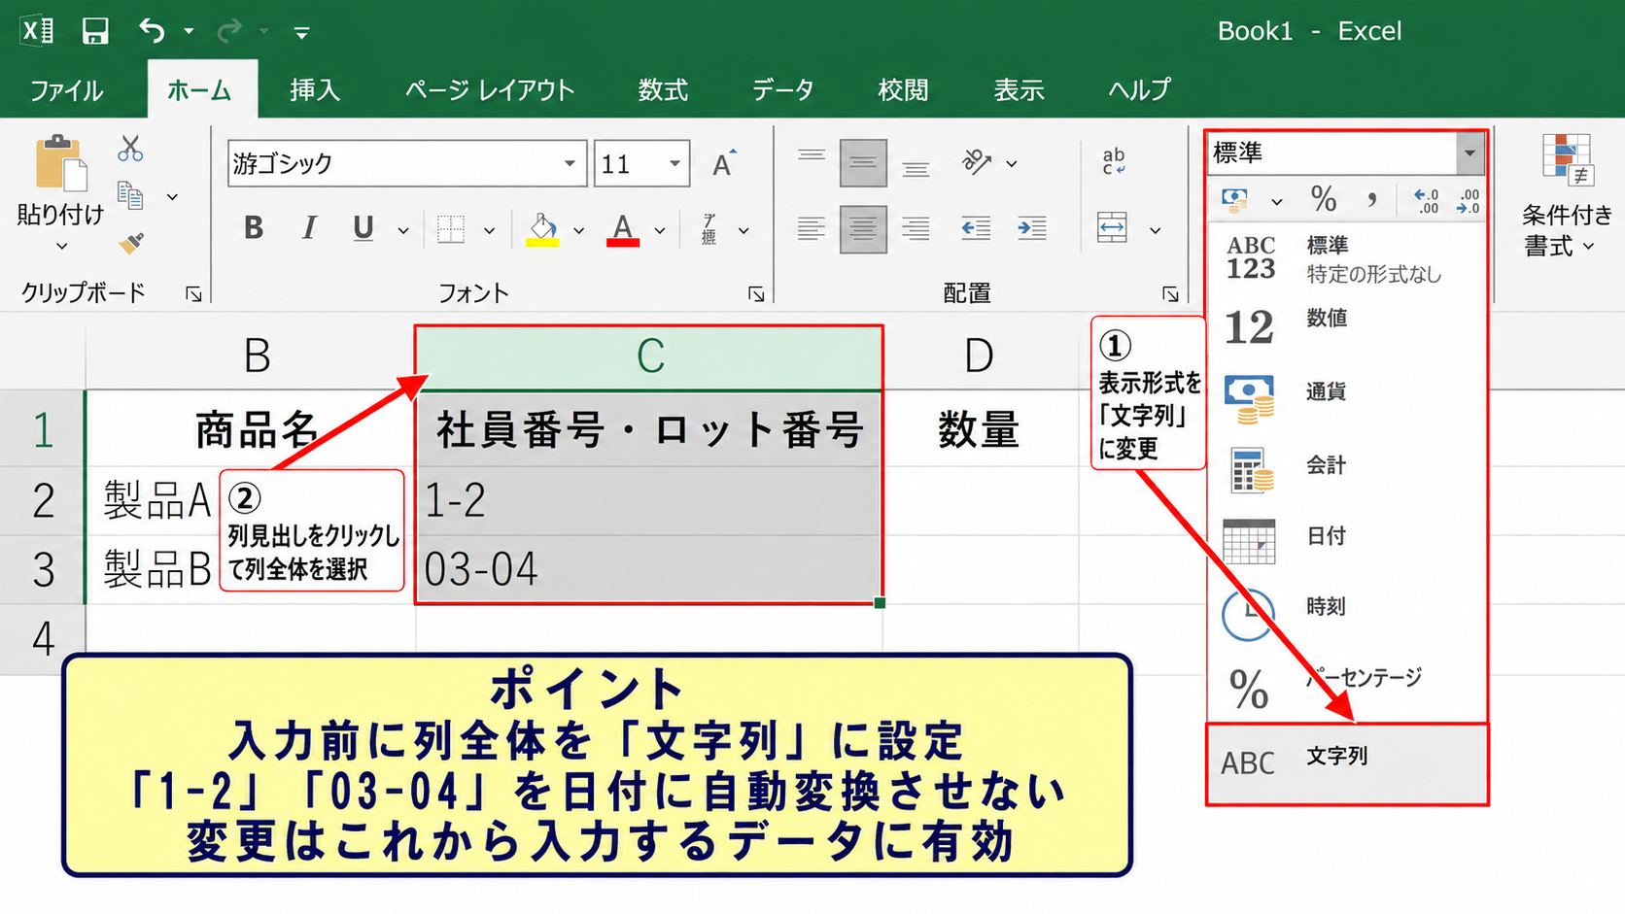Toggle Italic formatting
Viewport: 1625px width, 914px height.
coord(309,227)
